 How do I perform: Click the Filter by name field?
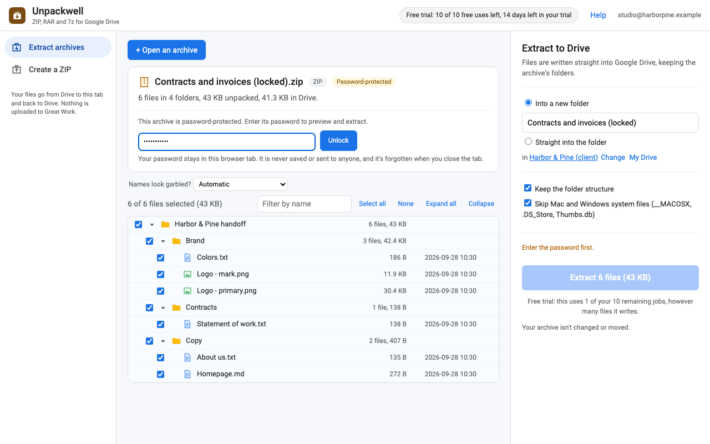(x=305, y=204)
